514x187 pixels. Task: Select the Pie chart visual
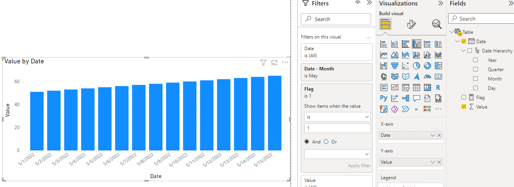coord(416,66)
